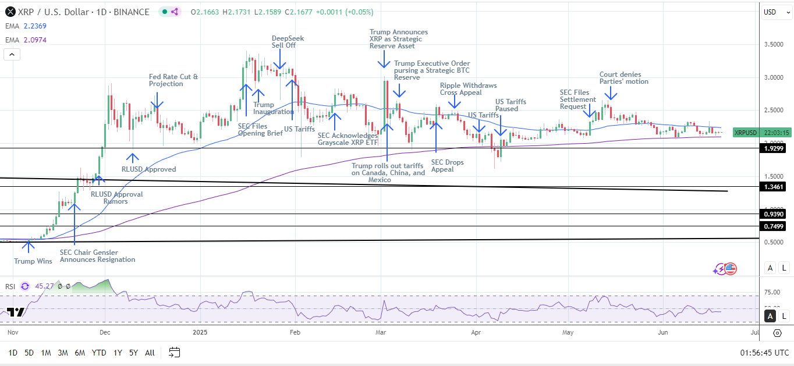Image resolution: width=794 pixels, height=366 pixels.
Task: Click the RSI refresh indicator icon
Action: pyautogui.click(x=25, y=286)
